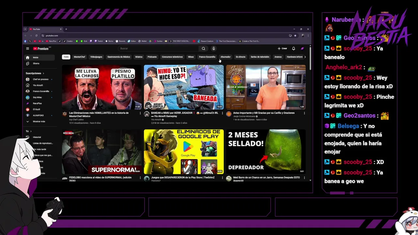Go back with the browser back arrow

(25, 36)
